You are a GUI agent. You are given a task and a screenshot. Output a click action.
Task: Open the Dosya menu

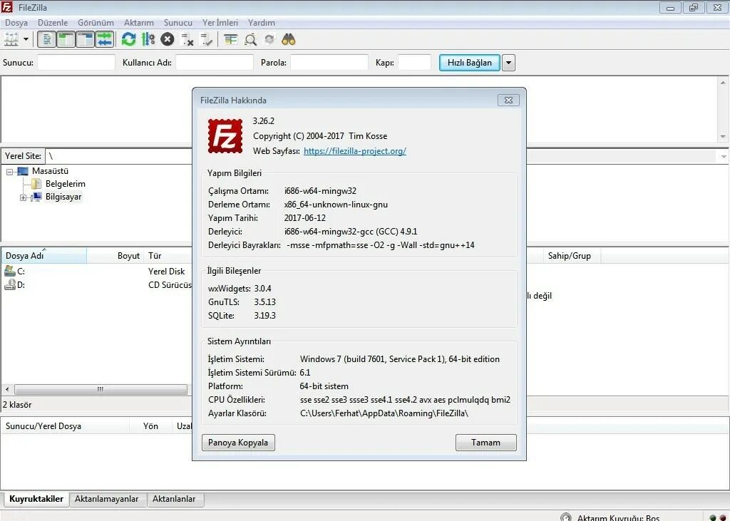coord(16,22)
